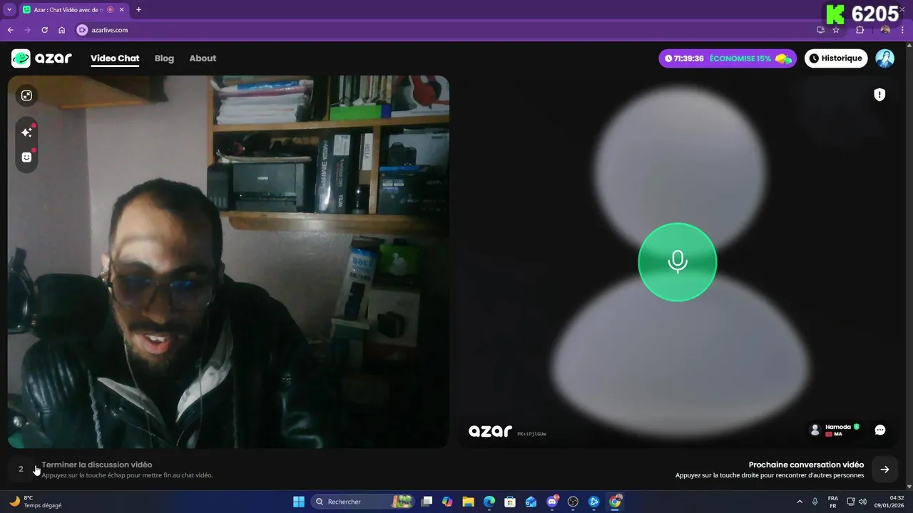The image size is (913, 513).
Task: Click the Azar logo in the header
Action: 41,58
